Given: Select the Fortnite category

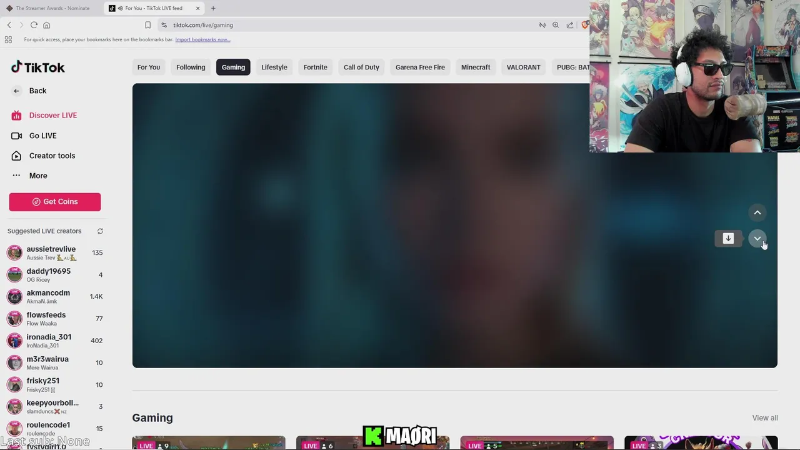Looking at the screenshot, I should click(315, 67).
